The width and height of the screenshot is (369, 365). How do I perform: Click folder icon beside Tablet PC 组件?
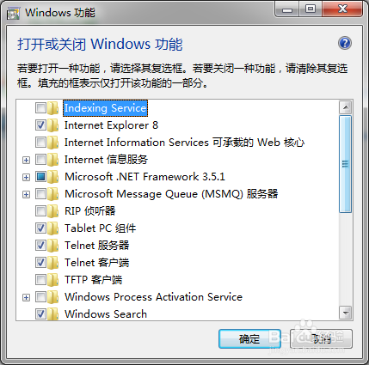coord(53,228)
